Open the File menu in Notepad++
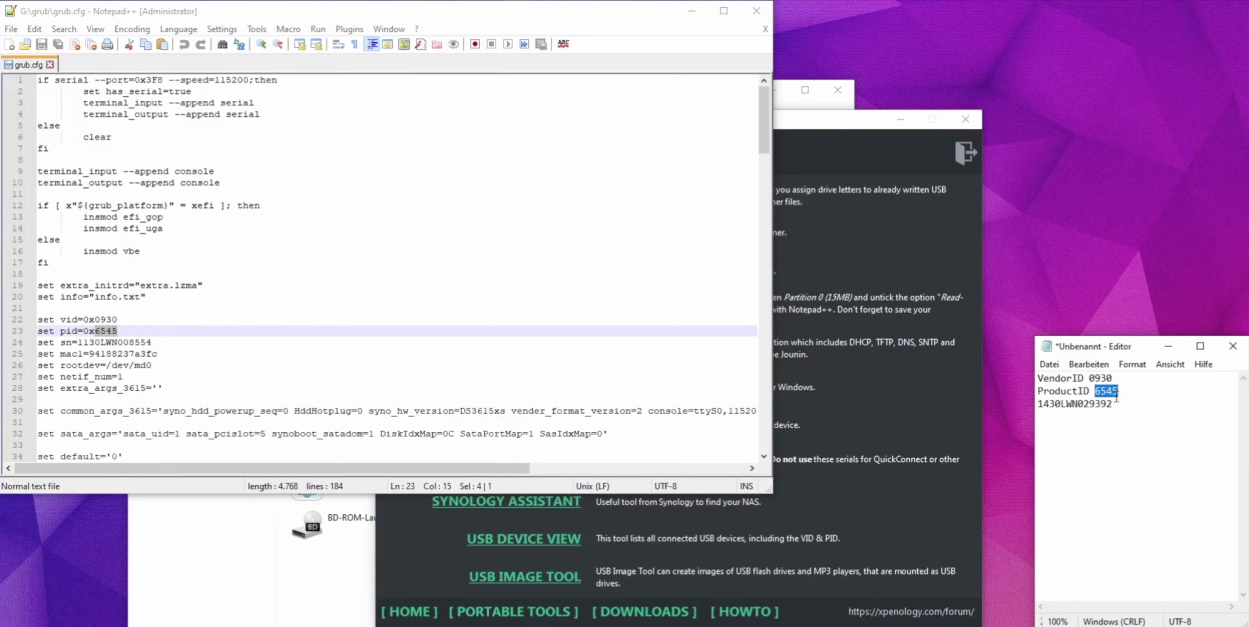Viewport: 1249px width, 627px height. [11, 29]
